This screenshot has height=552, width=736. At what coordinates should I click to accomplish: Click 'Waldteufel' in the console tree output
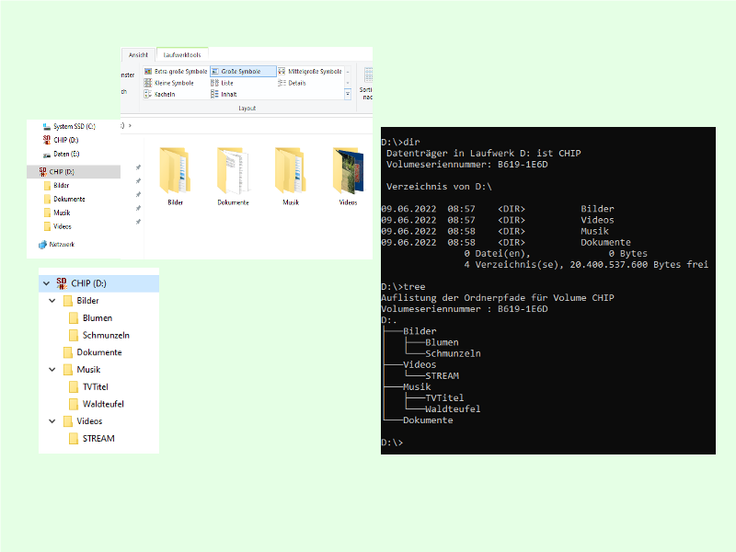point(453,409)
